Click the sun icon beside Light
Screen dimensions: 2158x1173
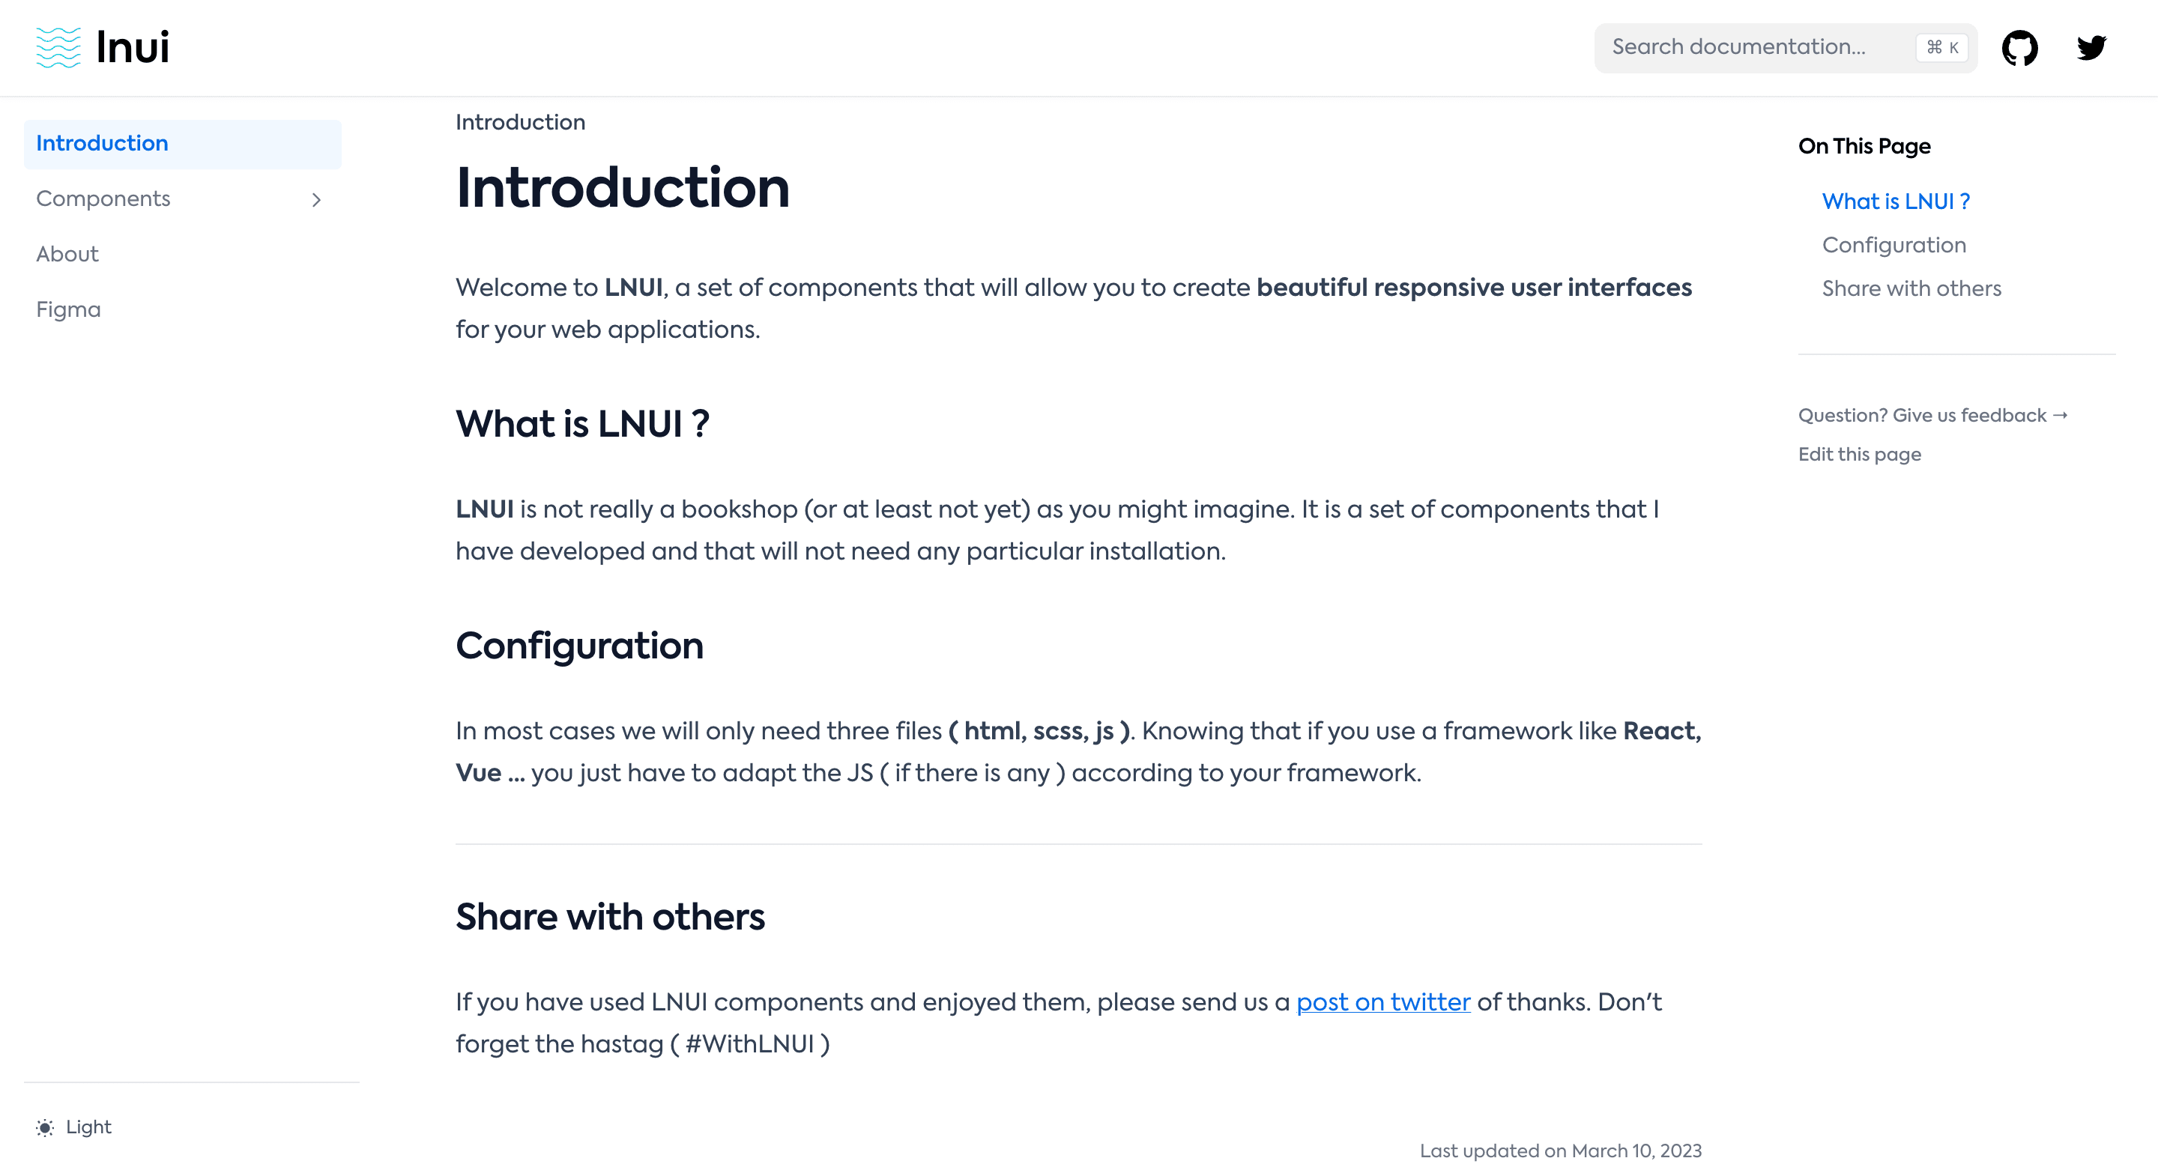click(x=45, y=1127)
